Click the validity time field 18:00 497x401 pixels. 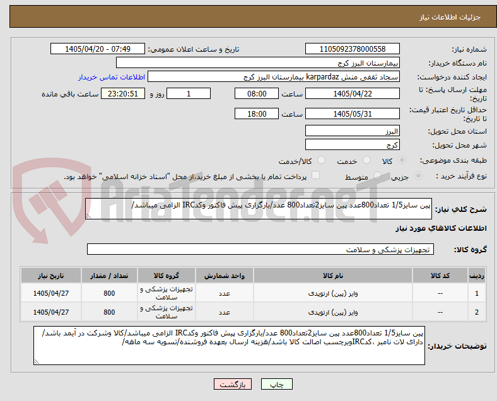tap(257, 113)
